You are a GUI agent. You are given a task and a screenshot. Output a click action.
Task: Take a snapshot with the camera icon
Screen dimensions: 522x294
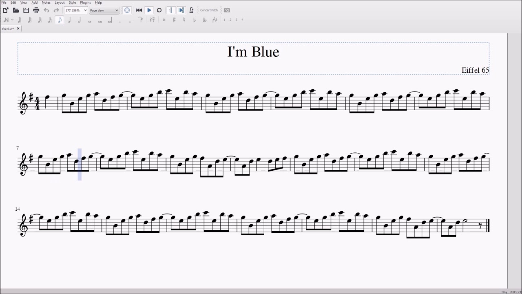[227, 10]
